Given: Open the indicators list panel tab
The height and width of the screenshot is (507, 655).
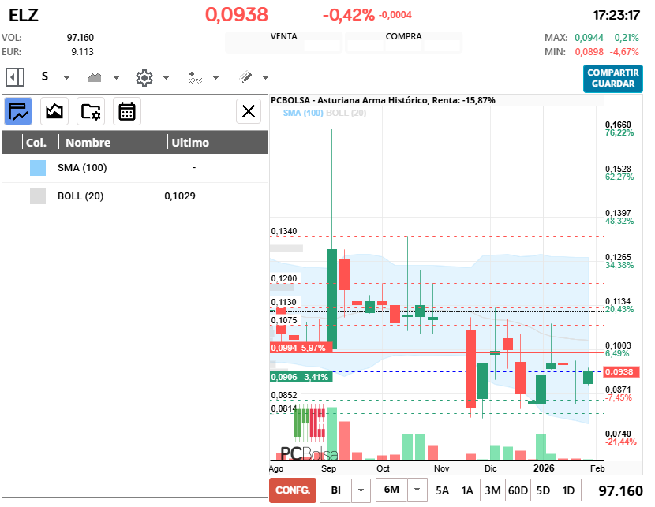Looking at the screenshot, I should point(18,111).
